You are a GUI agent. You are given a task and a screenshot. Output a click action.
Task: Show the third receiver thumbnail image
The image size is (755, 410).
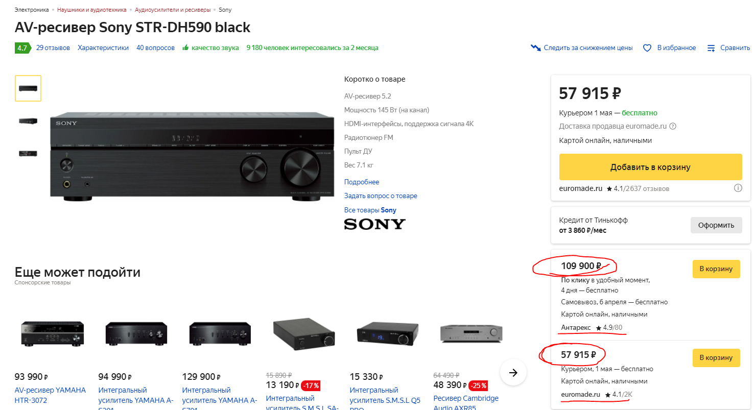tap(28, 153)
